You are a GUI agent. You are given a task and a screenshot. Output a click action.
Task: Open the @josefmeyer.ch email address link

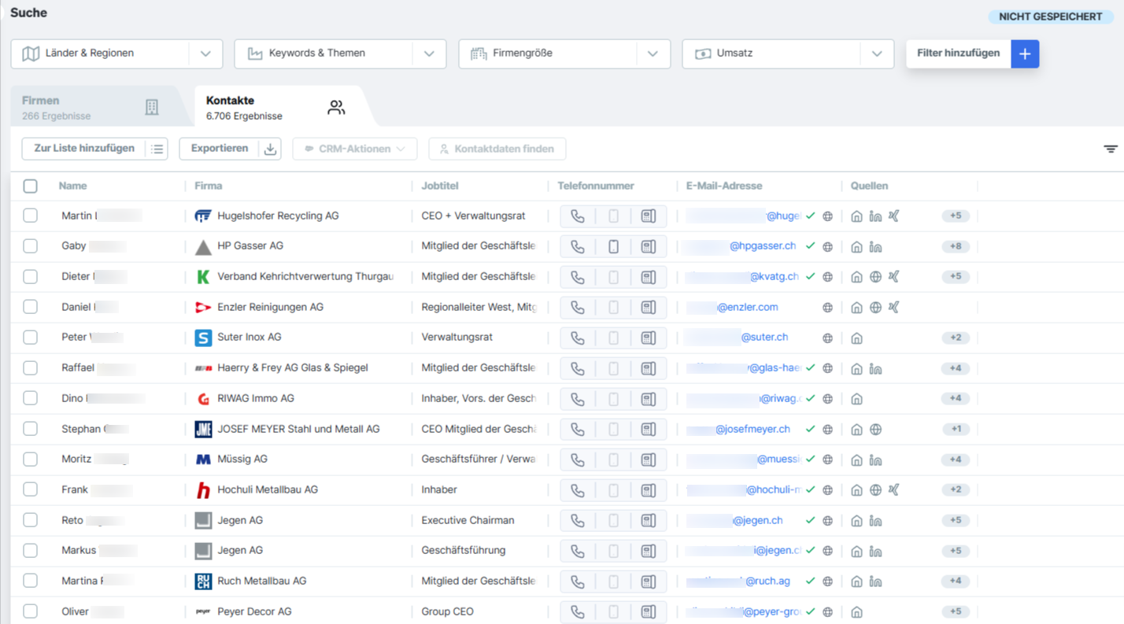[752, 430]
